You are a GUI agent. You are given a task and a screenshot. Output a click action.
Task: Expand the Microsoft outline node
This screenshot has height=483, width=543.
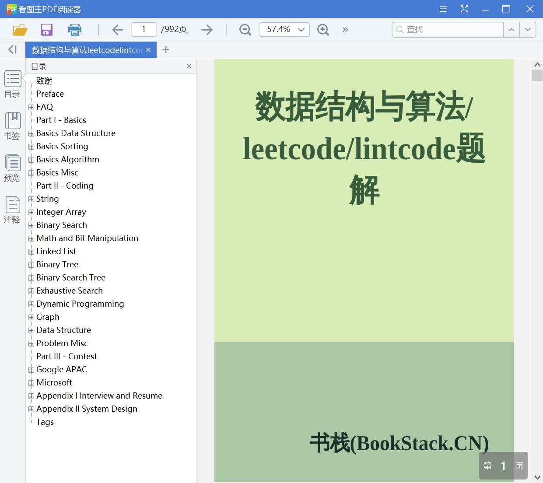(x=31, y=383)
